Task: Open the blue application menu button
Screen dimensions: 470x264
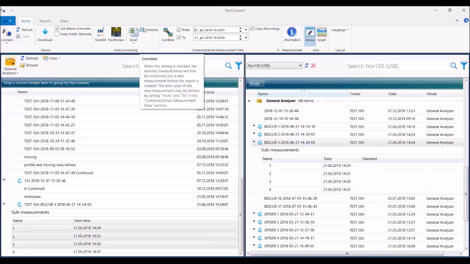Action: click(x=8, y=21)
